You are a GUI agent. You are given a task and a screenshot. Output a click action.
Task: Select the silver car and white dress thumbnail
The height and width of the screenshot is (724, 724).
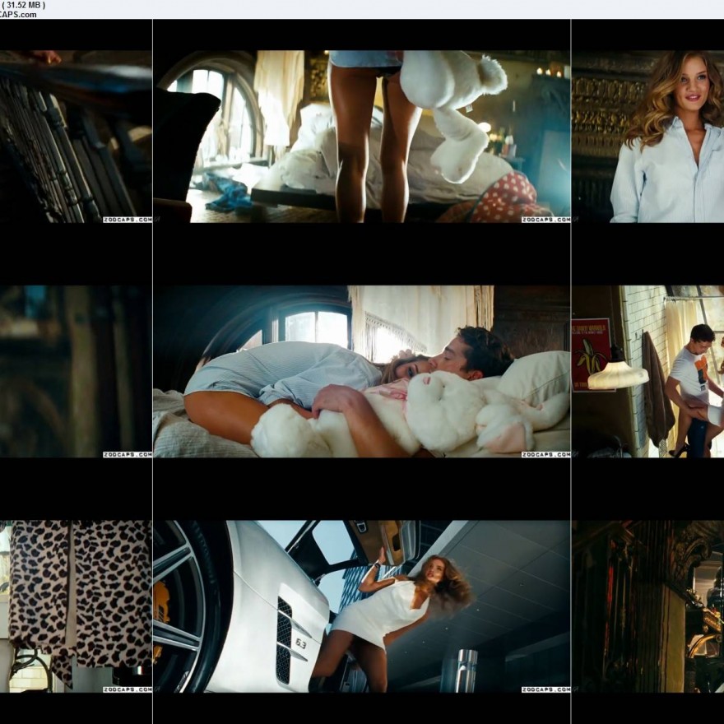(361, 605)
